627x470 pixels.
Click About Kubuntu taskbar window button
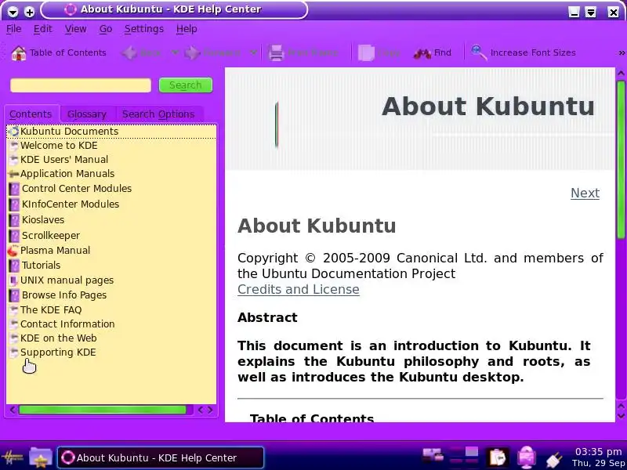click(161, 457)
